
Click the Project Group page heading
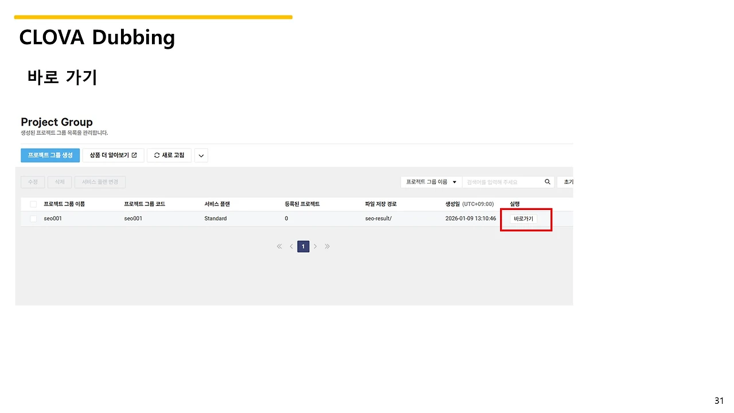tap(57, 122)
